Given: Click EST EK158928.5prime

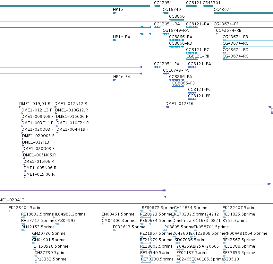Looking at the screenshot, I should point(51,246).
